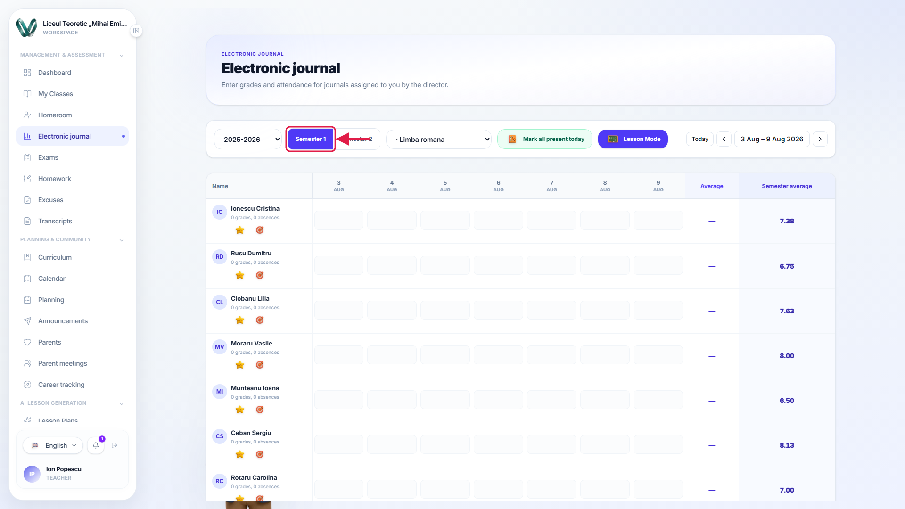Click the sidebar collapse icon
The image size is (905, 509).
[x=136, y=31]
